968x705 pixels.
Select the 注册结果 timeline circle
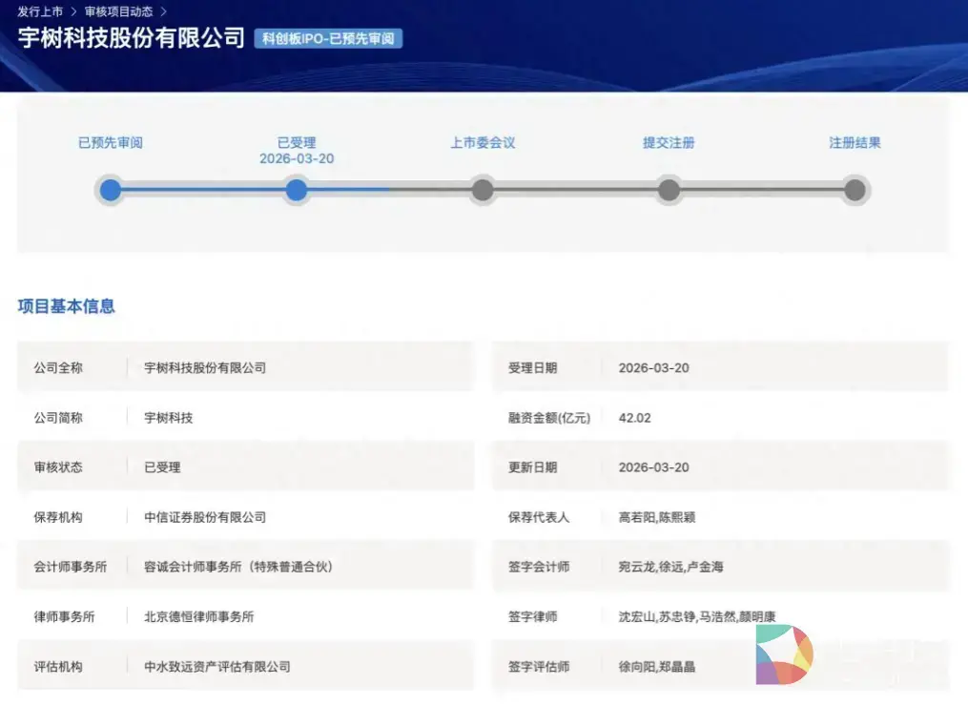(x=854, y=190)
